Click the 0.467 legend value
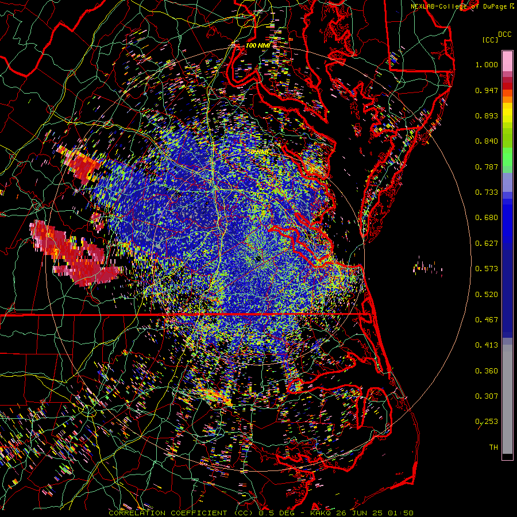Viewport: 517px width, 517px height. point(487,320)
